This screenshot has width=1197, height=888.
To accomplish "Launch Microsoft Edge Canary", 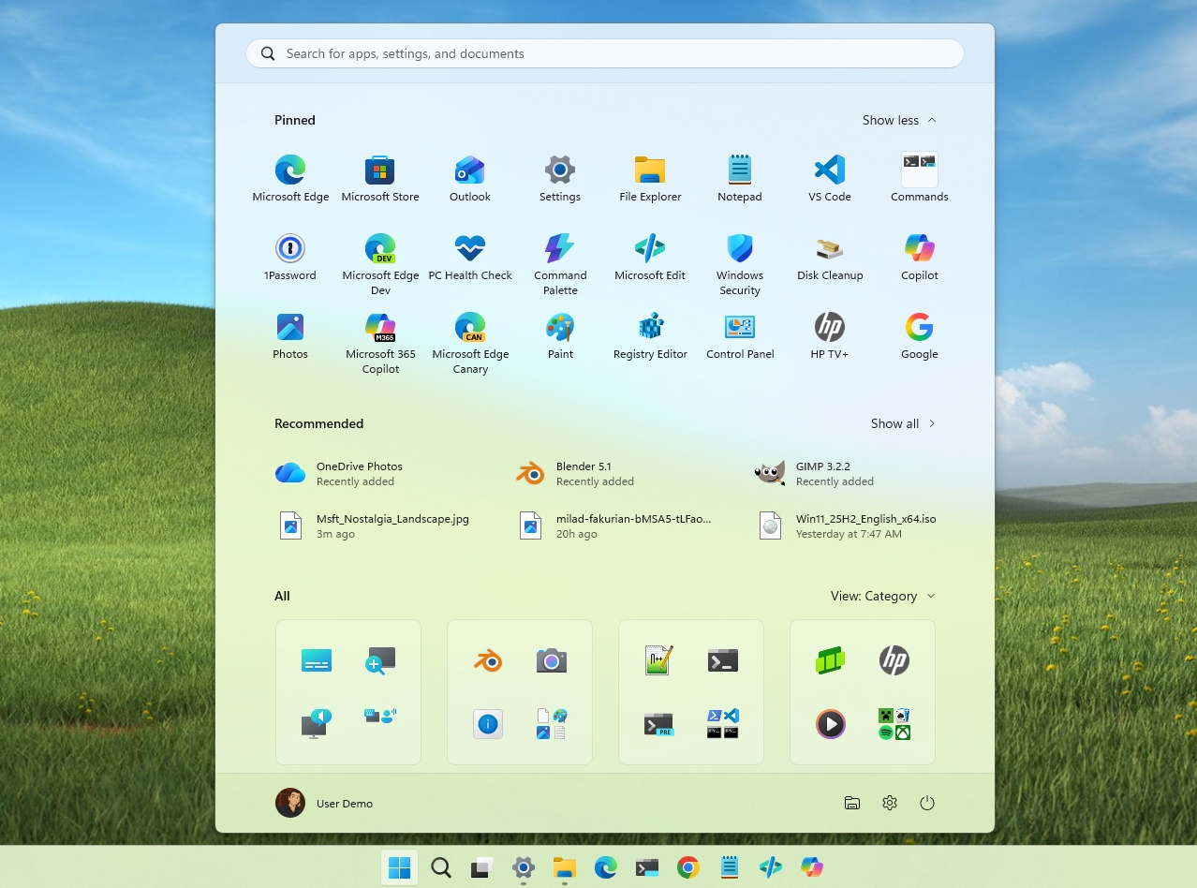I will pyautogui.click(x=469, y=339).
